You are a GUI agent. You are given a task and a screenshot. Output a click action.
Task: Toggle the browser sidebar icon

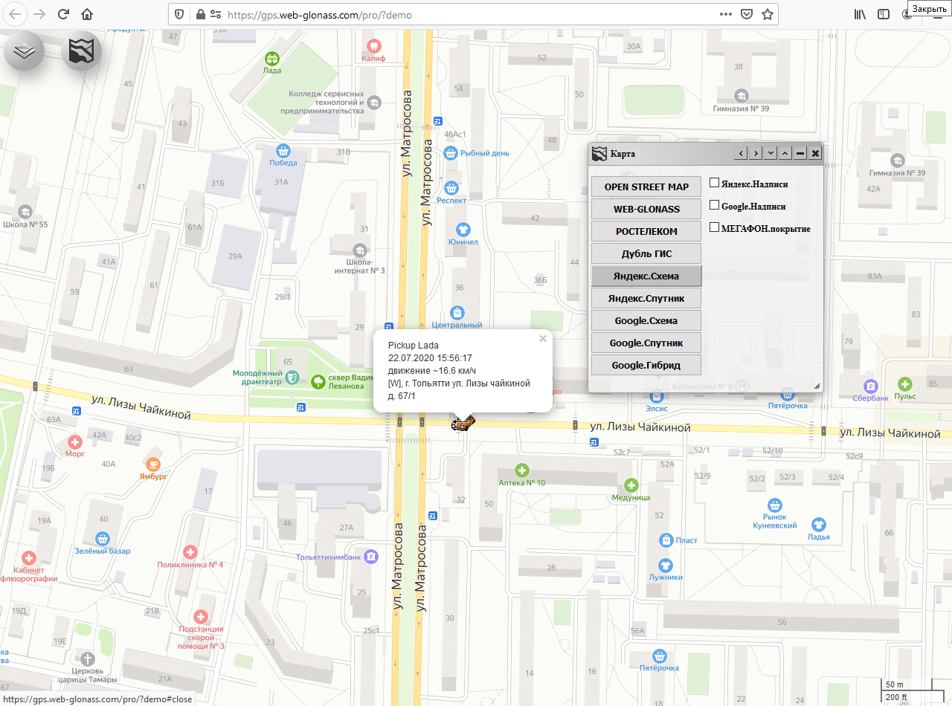point(884,14)
